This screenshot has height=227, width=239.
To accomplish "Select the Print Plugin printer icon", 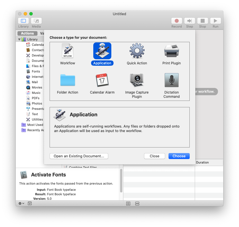I will pyautogui.click(x=172, y=51).
